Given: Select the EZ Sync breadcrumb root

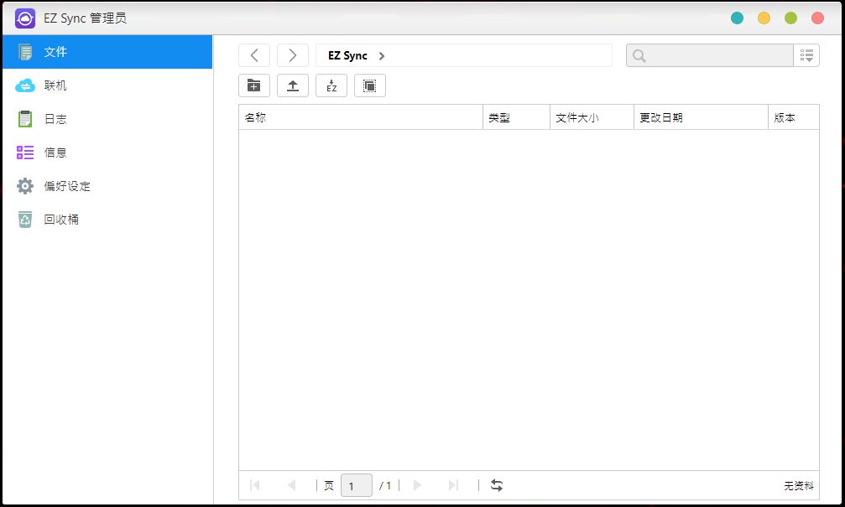Looking at the screenshot, I should 347,55.
